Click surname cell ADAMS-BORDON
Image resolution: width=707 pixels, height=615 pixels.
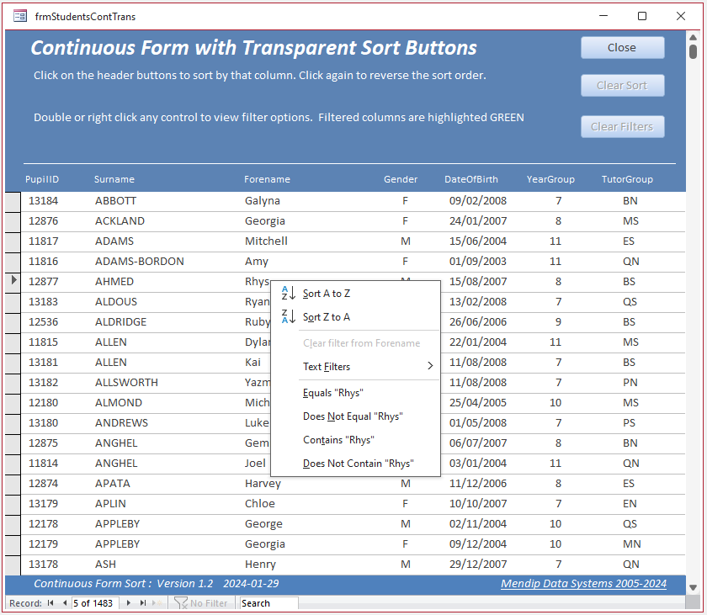pyautogui.click(x=140, y=262)
